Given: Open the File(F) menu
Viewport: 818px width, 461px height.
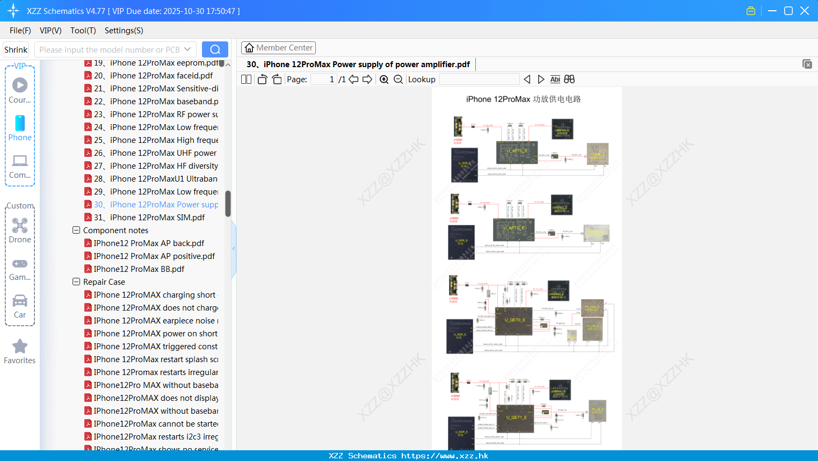Looking at the screenshot, I should pyautogui.click(x=20, y=31).
